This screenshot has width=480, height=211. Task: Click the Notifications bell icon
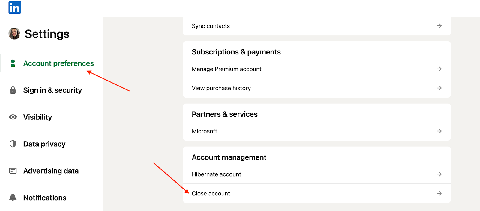pyautogui.click(x=13, y=198)
